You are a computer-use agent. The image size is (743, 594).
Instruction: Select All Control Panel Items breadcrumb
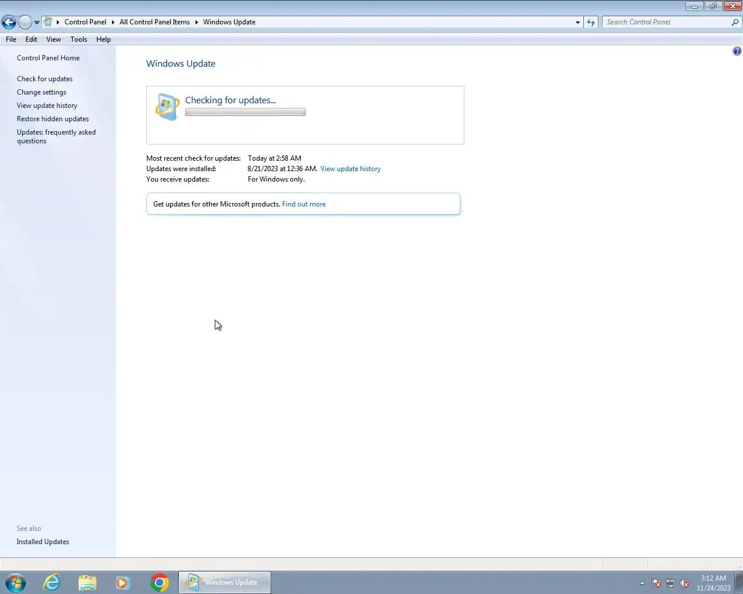[x=154, y=22]
